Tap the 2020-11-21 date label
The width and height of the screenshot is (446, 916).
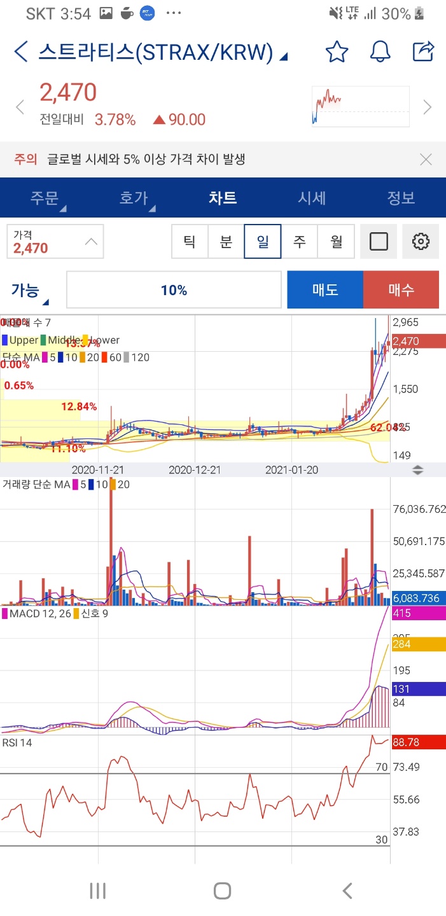98,470
